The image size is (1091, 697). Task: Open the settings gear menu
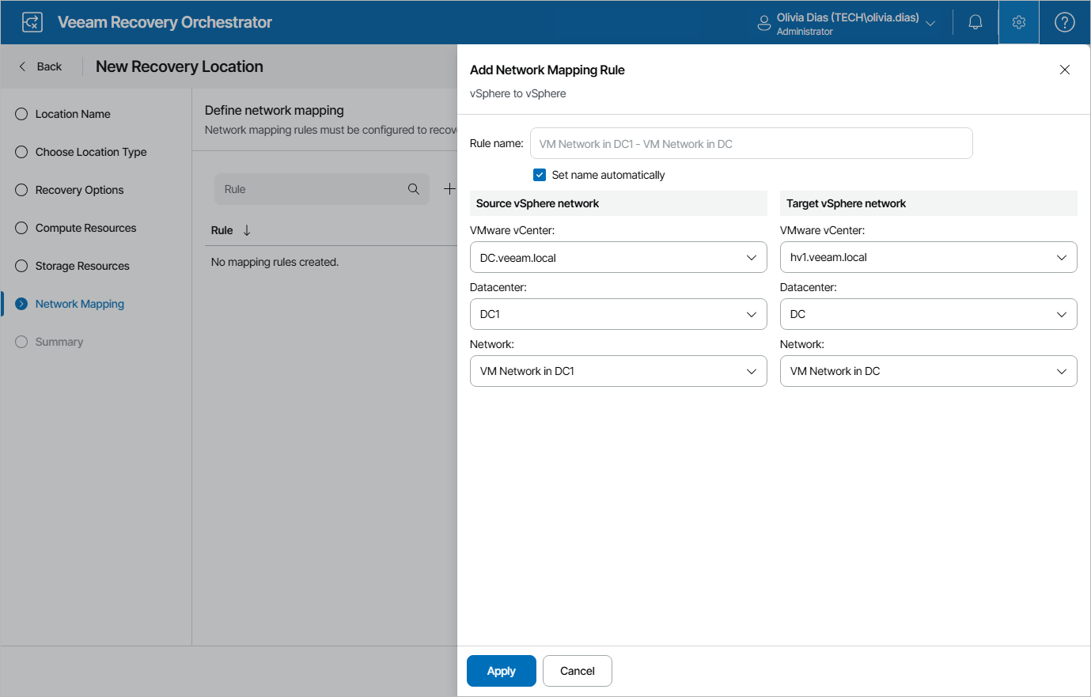[x=1019, y=22]
